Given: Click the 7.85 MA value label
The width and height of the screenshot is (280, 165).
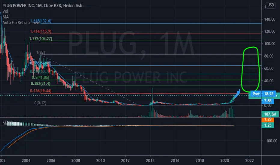Looking at the screenshot, I should 268,101.
